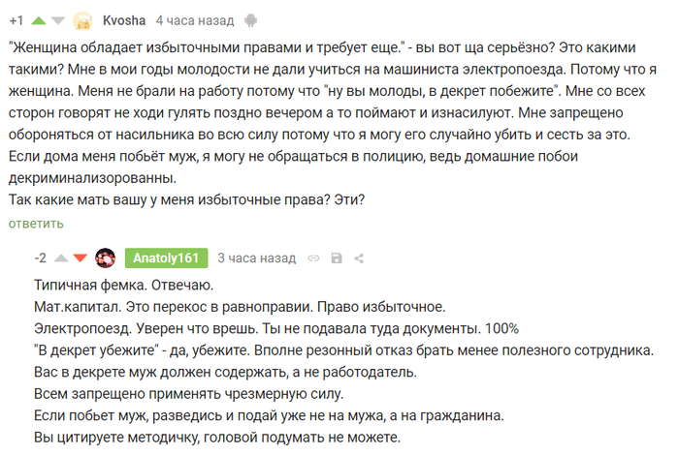Upvote Kvosha's comment
The width and height of the screenshot is (679, 455).
(39, 19)
